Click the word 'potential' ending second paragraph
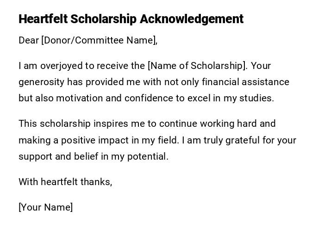The height and width of the screenshot is (236, 324). pyautogui.click(x=148, y=156)
